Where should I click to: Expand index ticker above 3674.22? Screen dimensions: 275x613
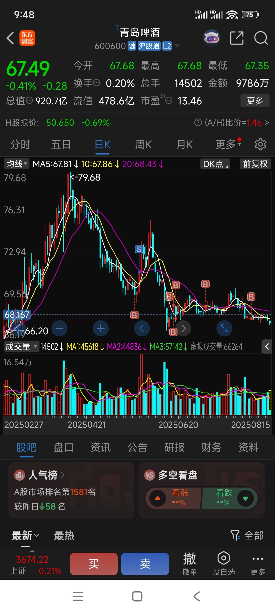pos(32,551)
